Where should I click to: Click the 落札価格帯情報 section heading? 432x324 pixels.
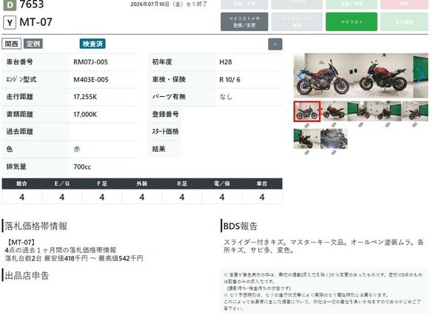coord(36,226)
